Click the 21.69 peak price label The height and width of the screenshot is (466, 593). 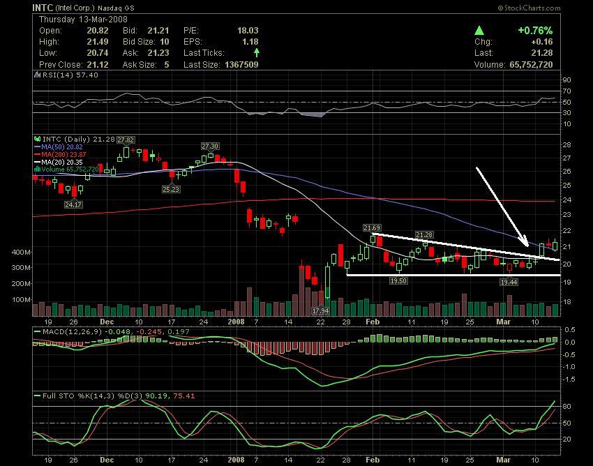click(372, 227)
